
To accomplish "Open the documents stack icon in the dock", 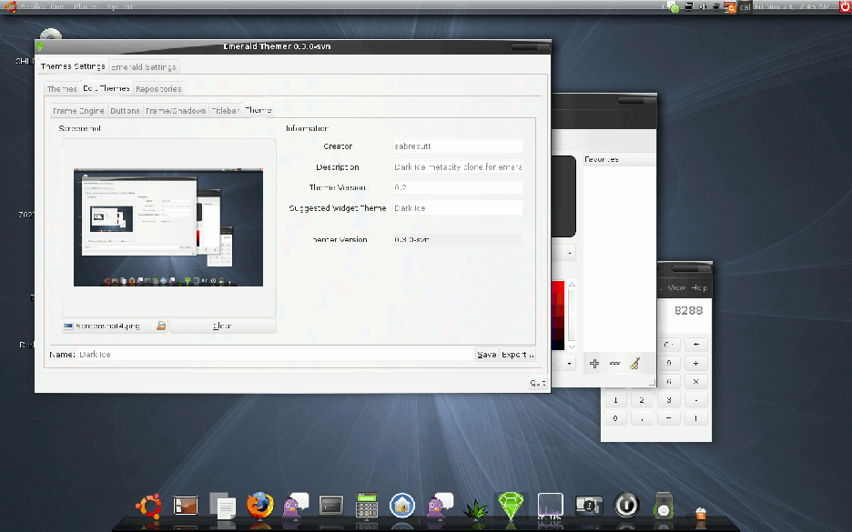I will click(223, 506).
